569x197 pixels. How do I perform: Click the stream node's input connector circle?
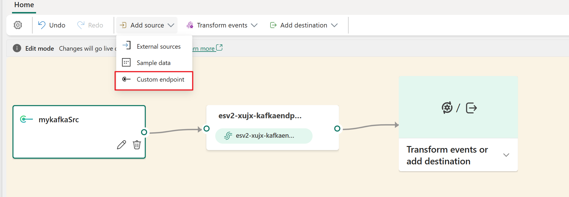tap(206, 129)
